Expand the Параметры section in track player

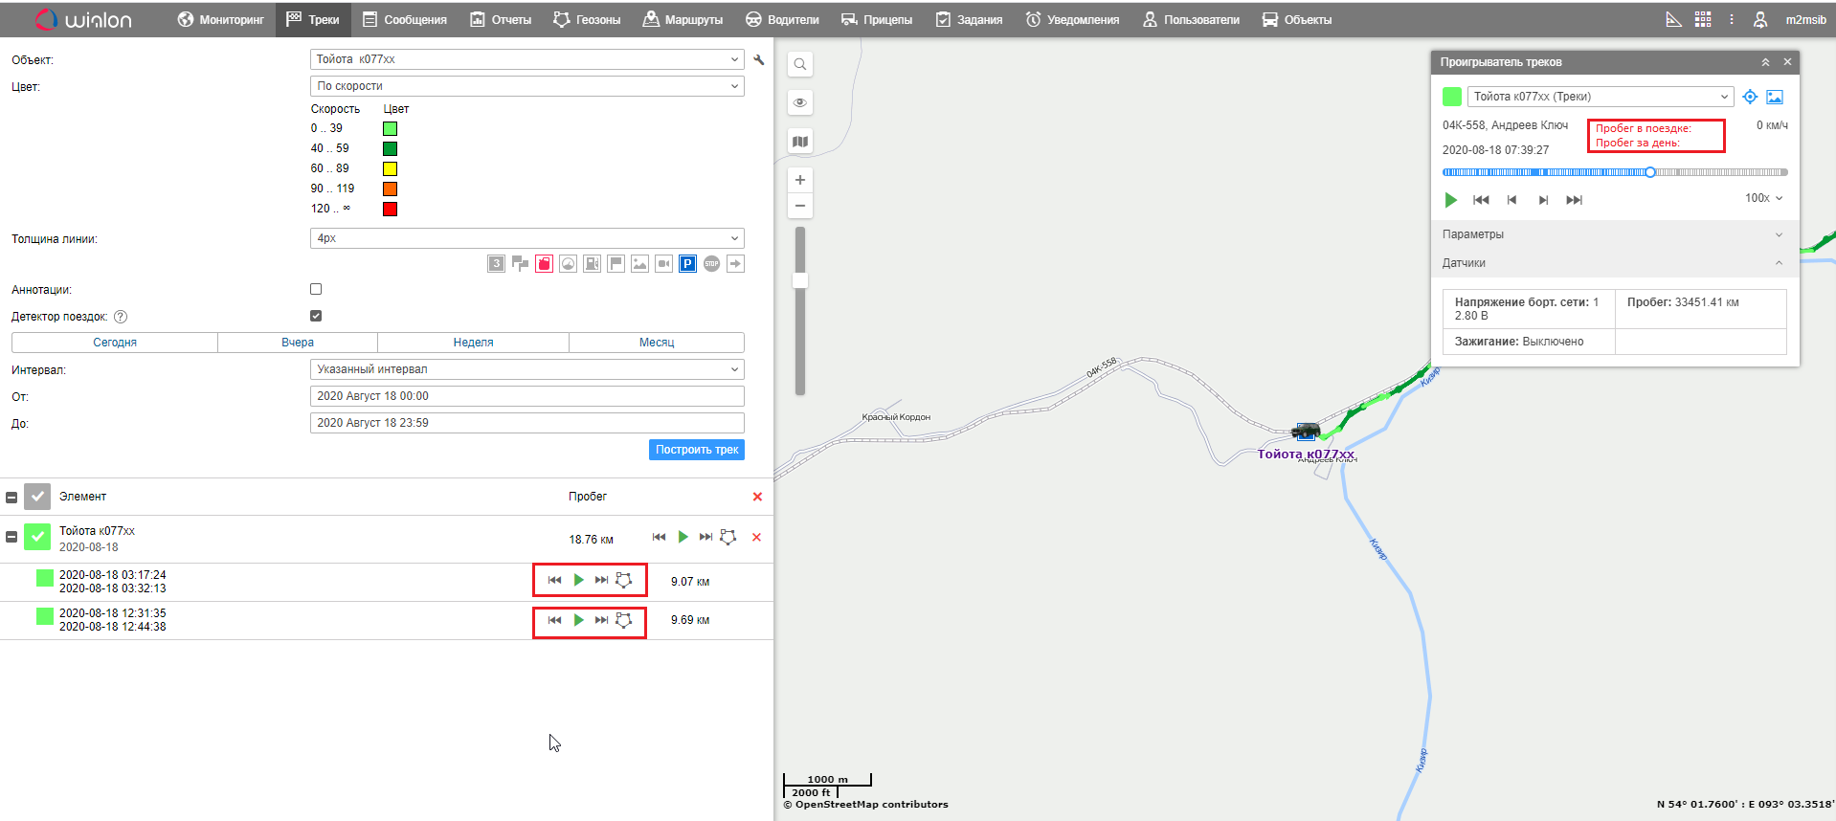point(1615,234)
